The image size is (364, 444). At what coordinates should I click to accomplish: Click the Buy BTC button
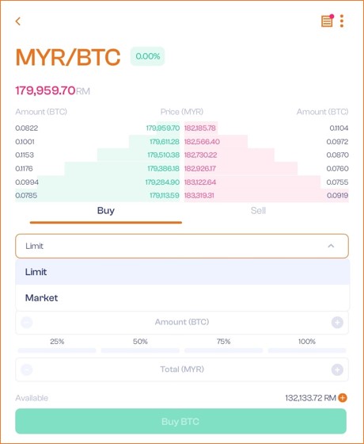click(x=181, y=421)
